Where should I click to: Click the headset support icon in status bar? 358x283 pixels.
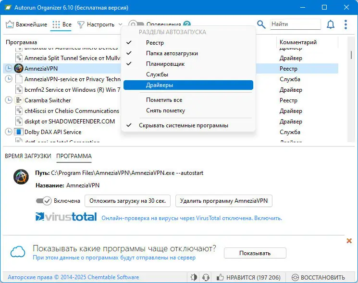click(x=206, y=277)
